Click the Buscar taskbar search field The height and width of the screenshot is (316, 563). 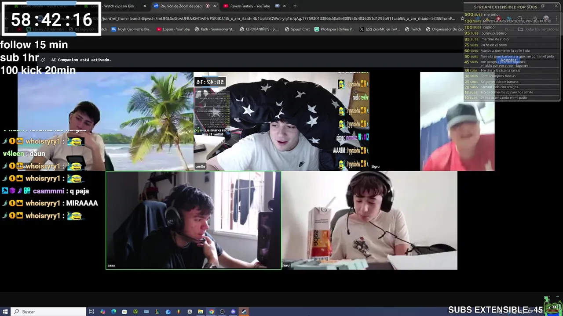(48, 312)
